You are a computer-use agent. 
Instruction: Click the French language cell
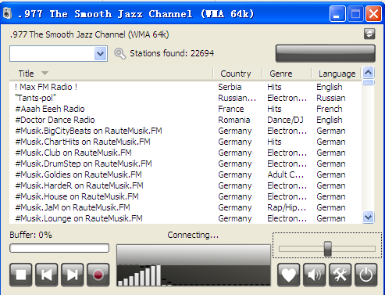(x=330, y=109)
